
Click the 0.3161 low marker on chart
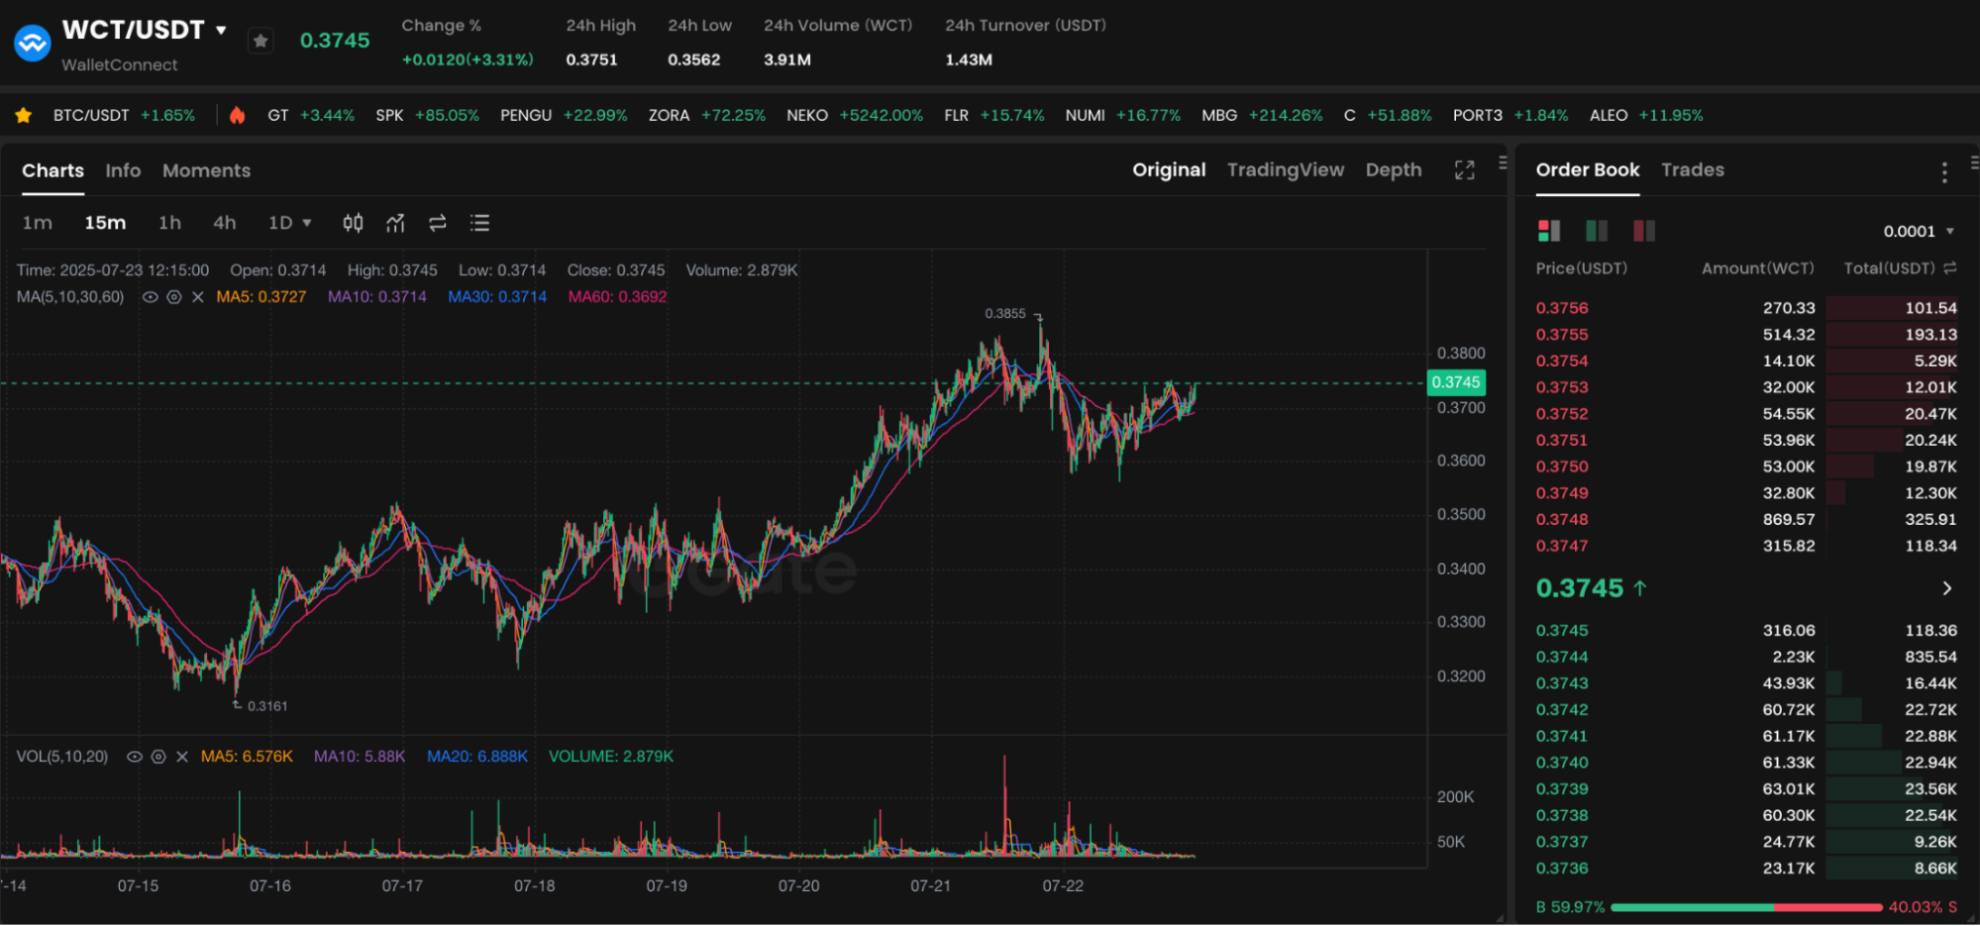[267, 706]
